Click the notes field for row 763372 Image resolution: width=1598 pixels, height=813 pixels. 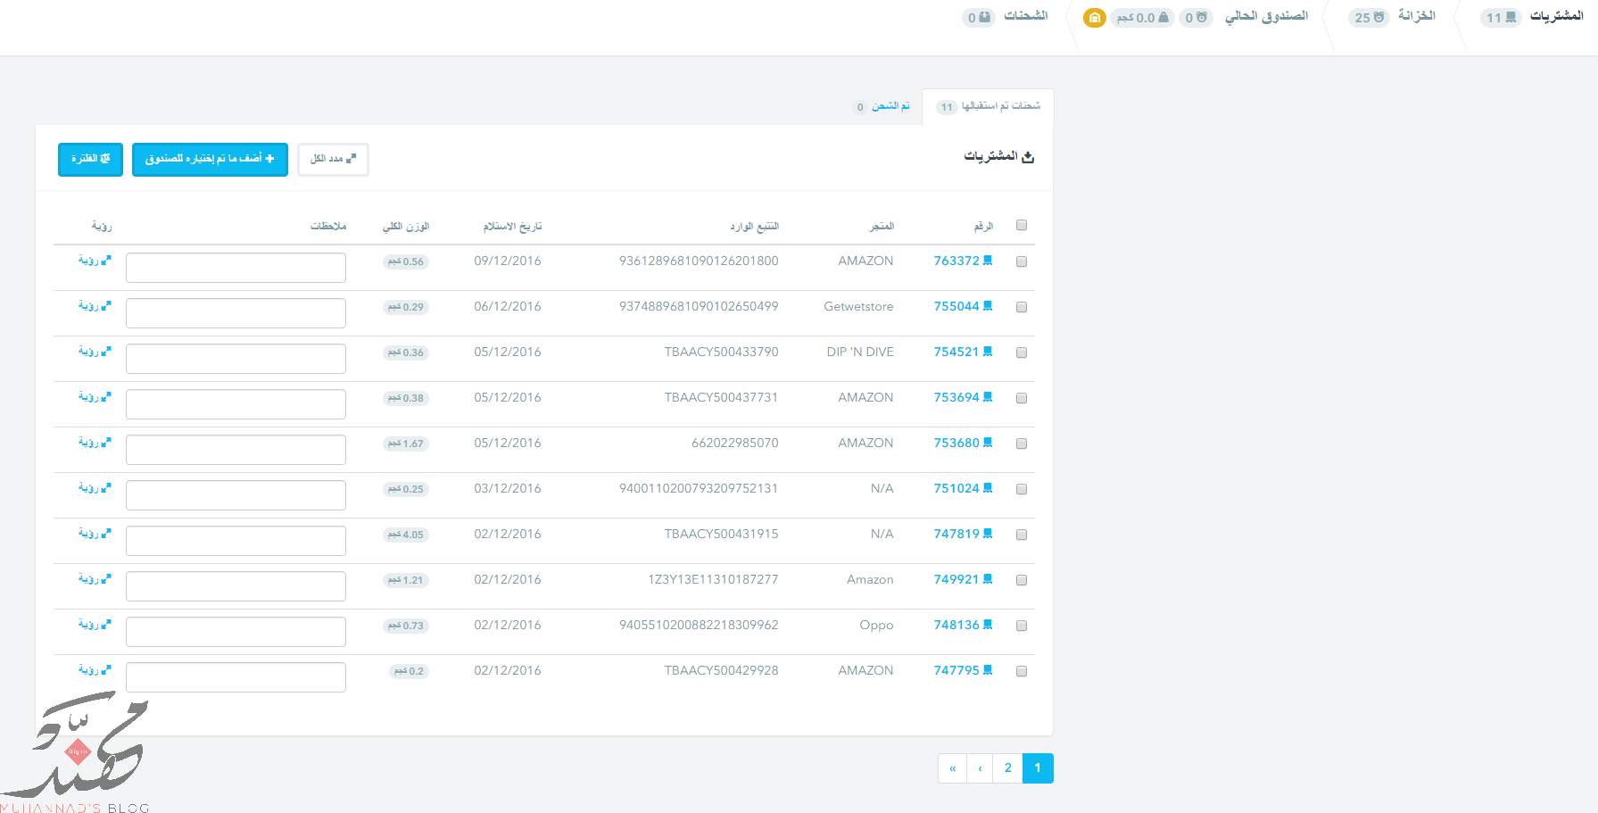pyautogui.click(x=236, y=268)
